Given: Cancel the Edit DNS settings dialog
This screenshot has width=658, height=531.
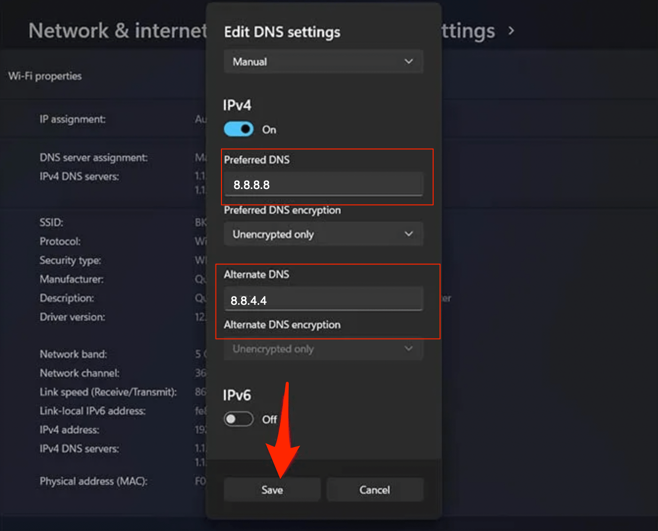Looking at the screenshot, I should 375,489.
